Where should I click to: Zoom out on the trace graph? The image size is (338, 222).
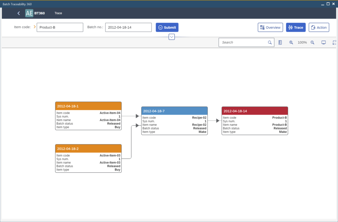click(x=312, y=42)
